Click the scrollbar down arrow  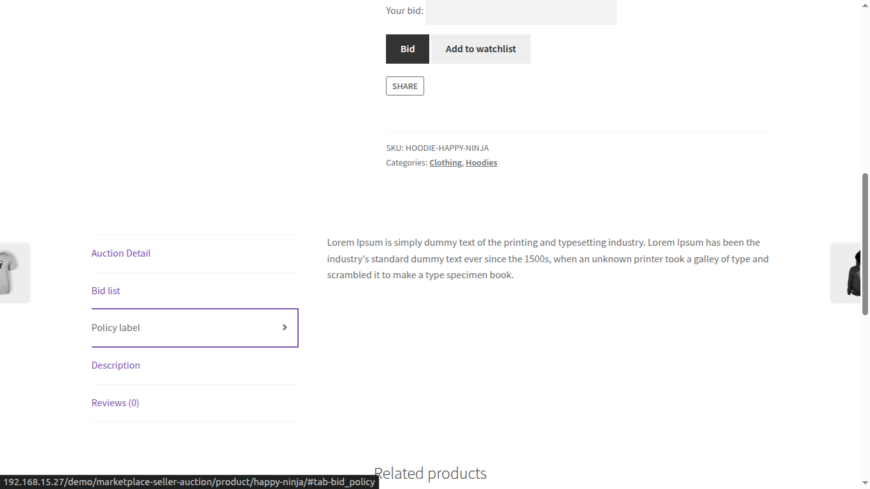865,484
